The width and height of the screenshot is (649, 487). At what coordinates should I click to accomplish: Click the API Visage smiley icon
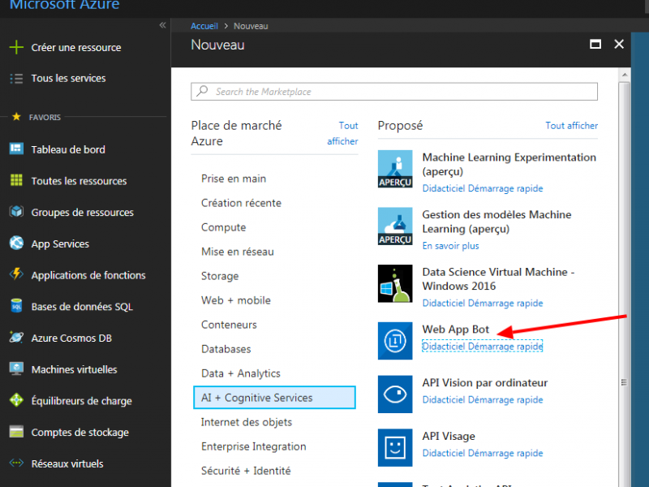tap(395, 448)
